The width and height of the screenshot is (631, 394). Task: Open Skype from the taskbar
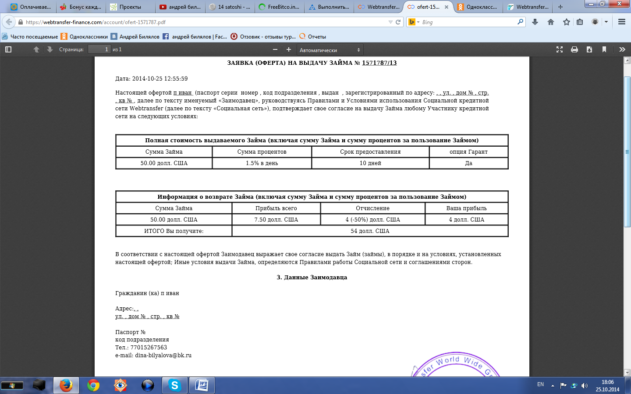tap(174, 385)
